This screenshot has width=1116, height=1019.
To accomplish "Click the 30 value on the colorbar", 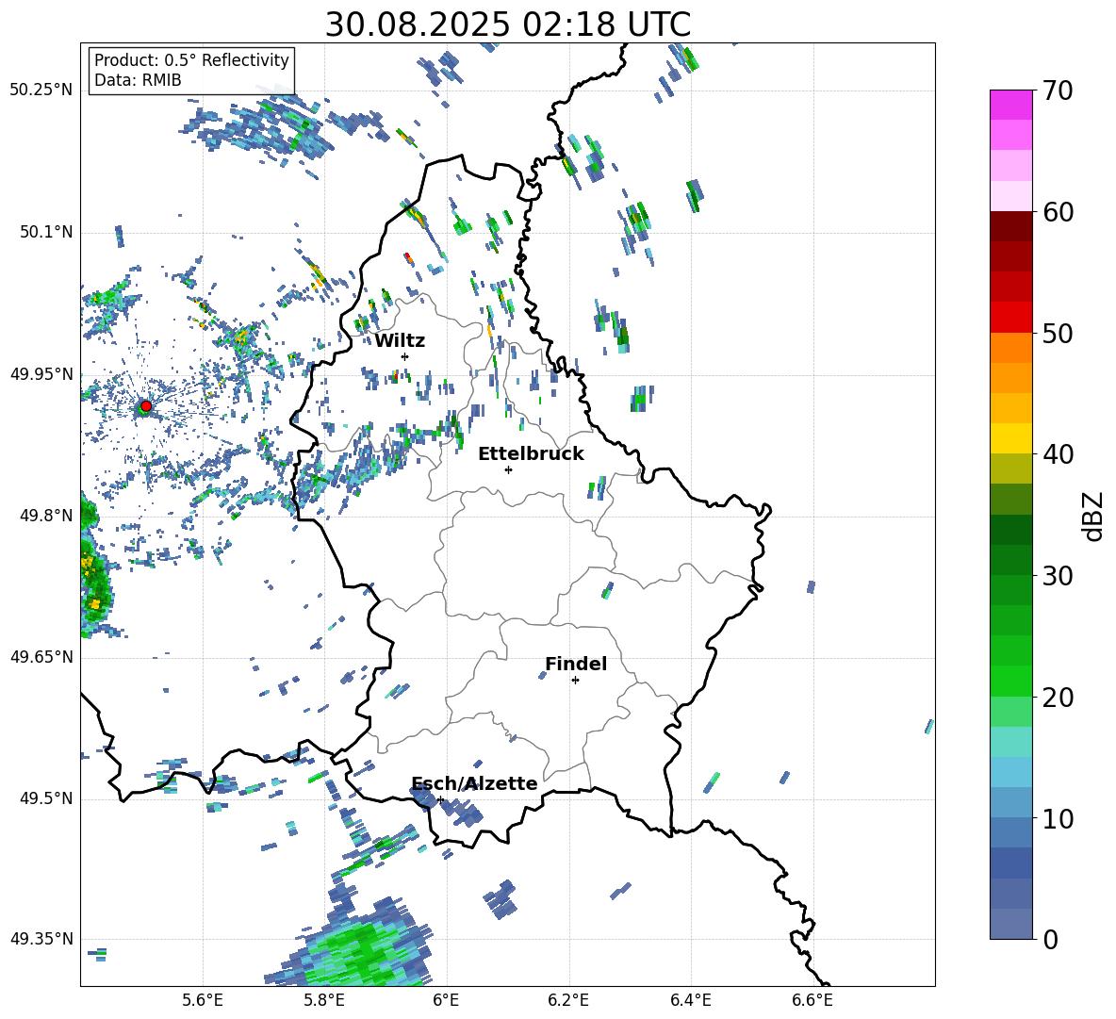I will pyautogui.click(x=1058, y=576).
